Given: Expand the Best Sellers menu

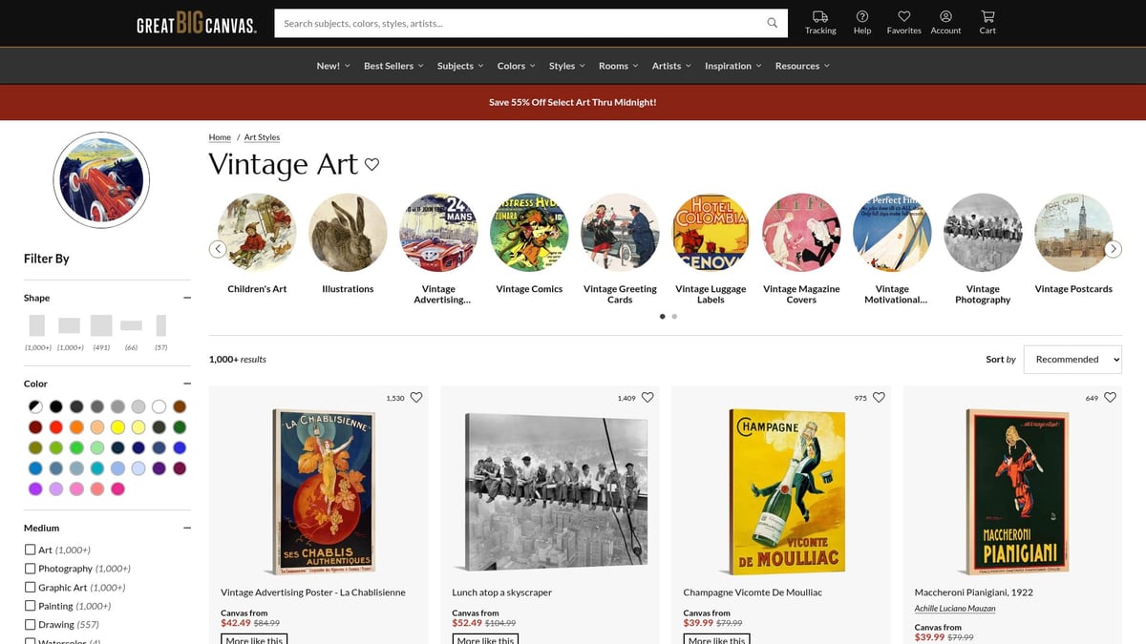Looking at the screenshot, I should tap(393, 66).
